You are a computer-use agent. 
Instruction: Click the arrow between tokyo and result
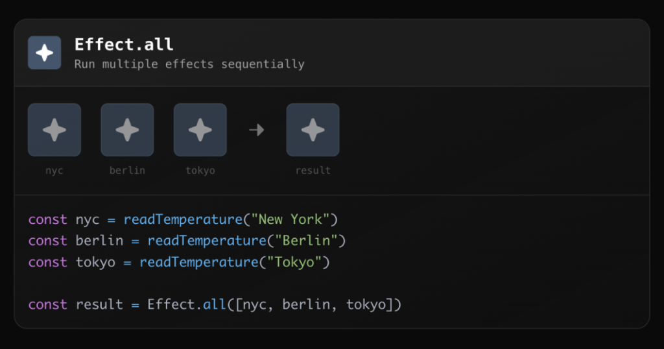pyautogui.click(x=257, y=130)
